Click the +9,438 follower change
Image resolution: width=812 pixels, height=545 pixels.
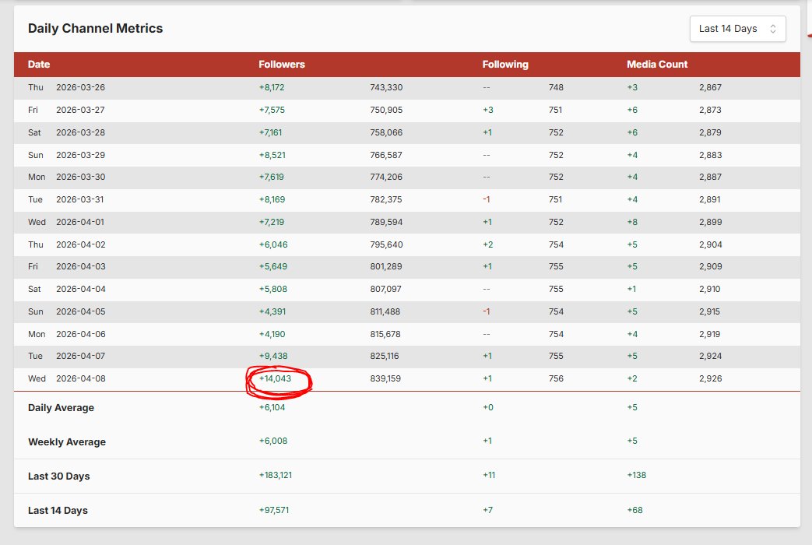pos(273,356)
